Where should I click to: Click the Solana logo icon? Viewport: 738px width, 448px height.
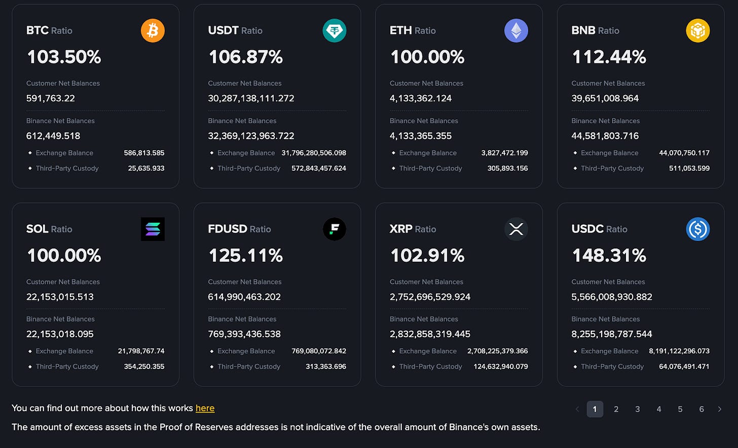coord(153,229)
